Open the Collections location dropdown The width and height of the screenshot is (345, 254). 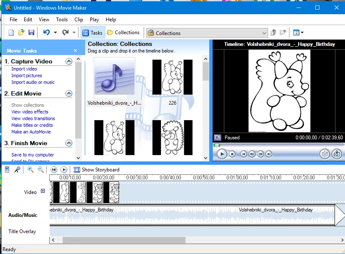tap(264, 33)
